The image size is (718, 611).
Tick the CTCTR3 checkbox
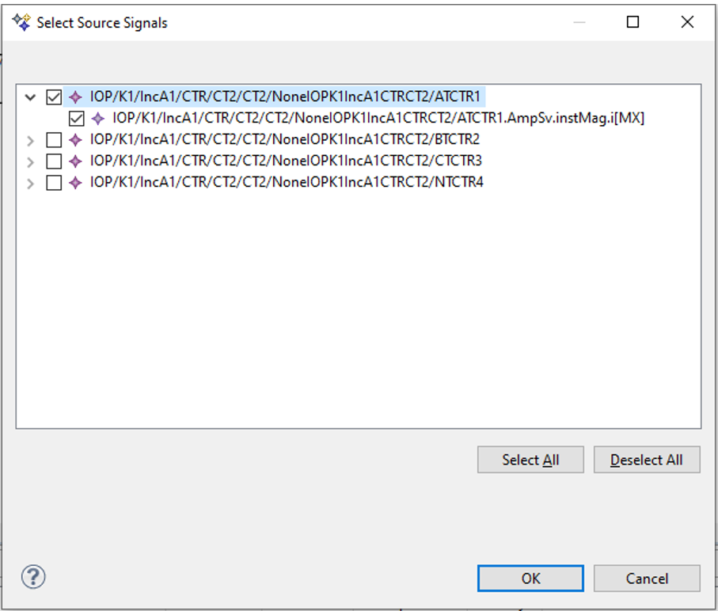[54, 161]
